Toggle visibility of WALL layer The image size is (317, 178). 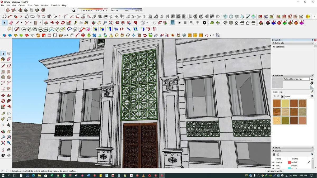(x=273, y=166)
